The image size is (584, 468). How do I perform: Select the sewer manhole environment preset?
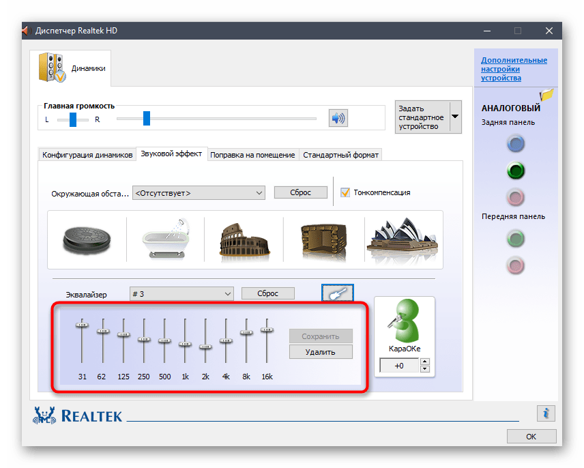coord(86,239)
